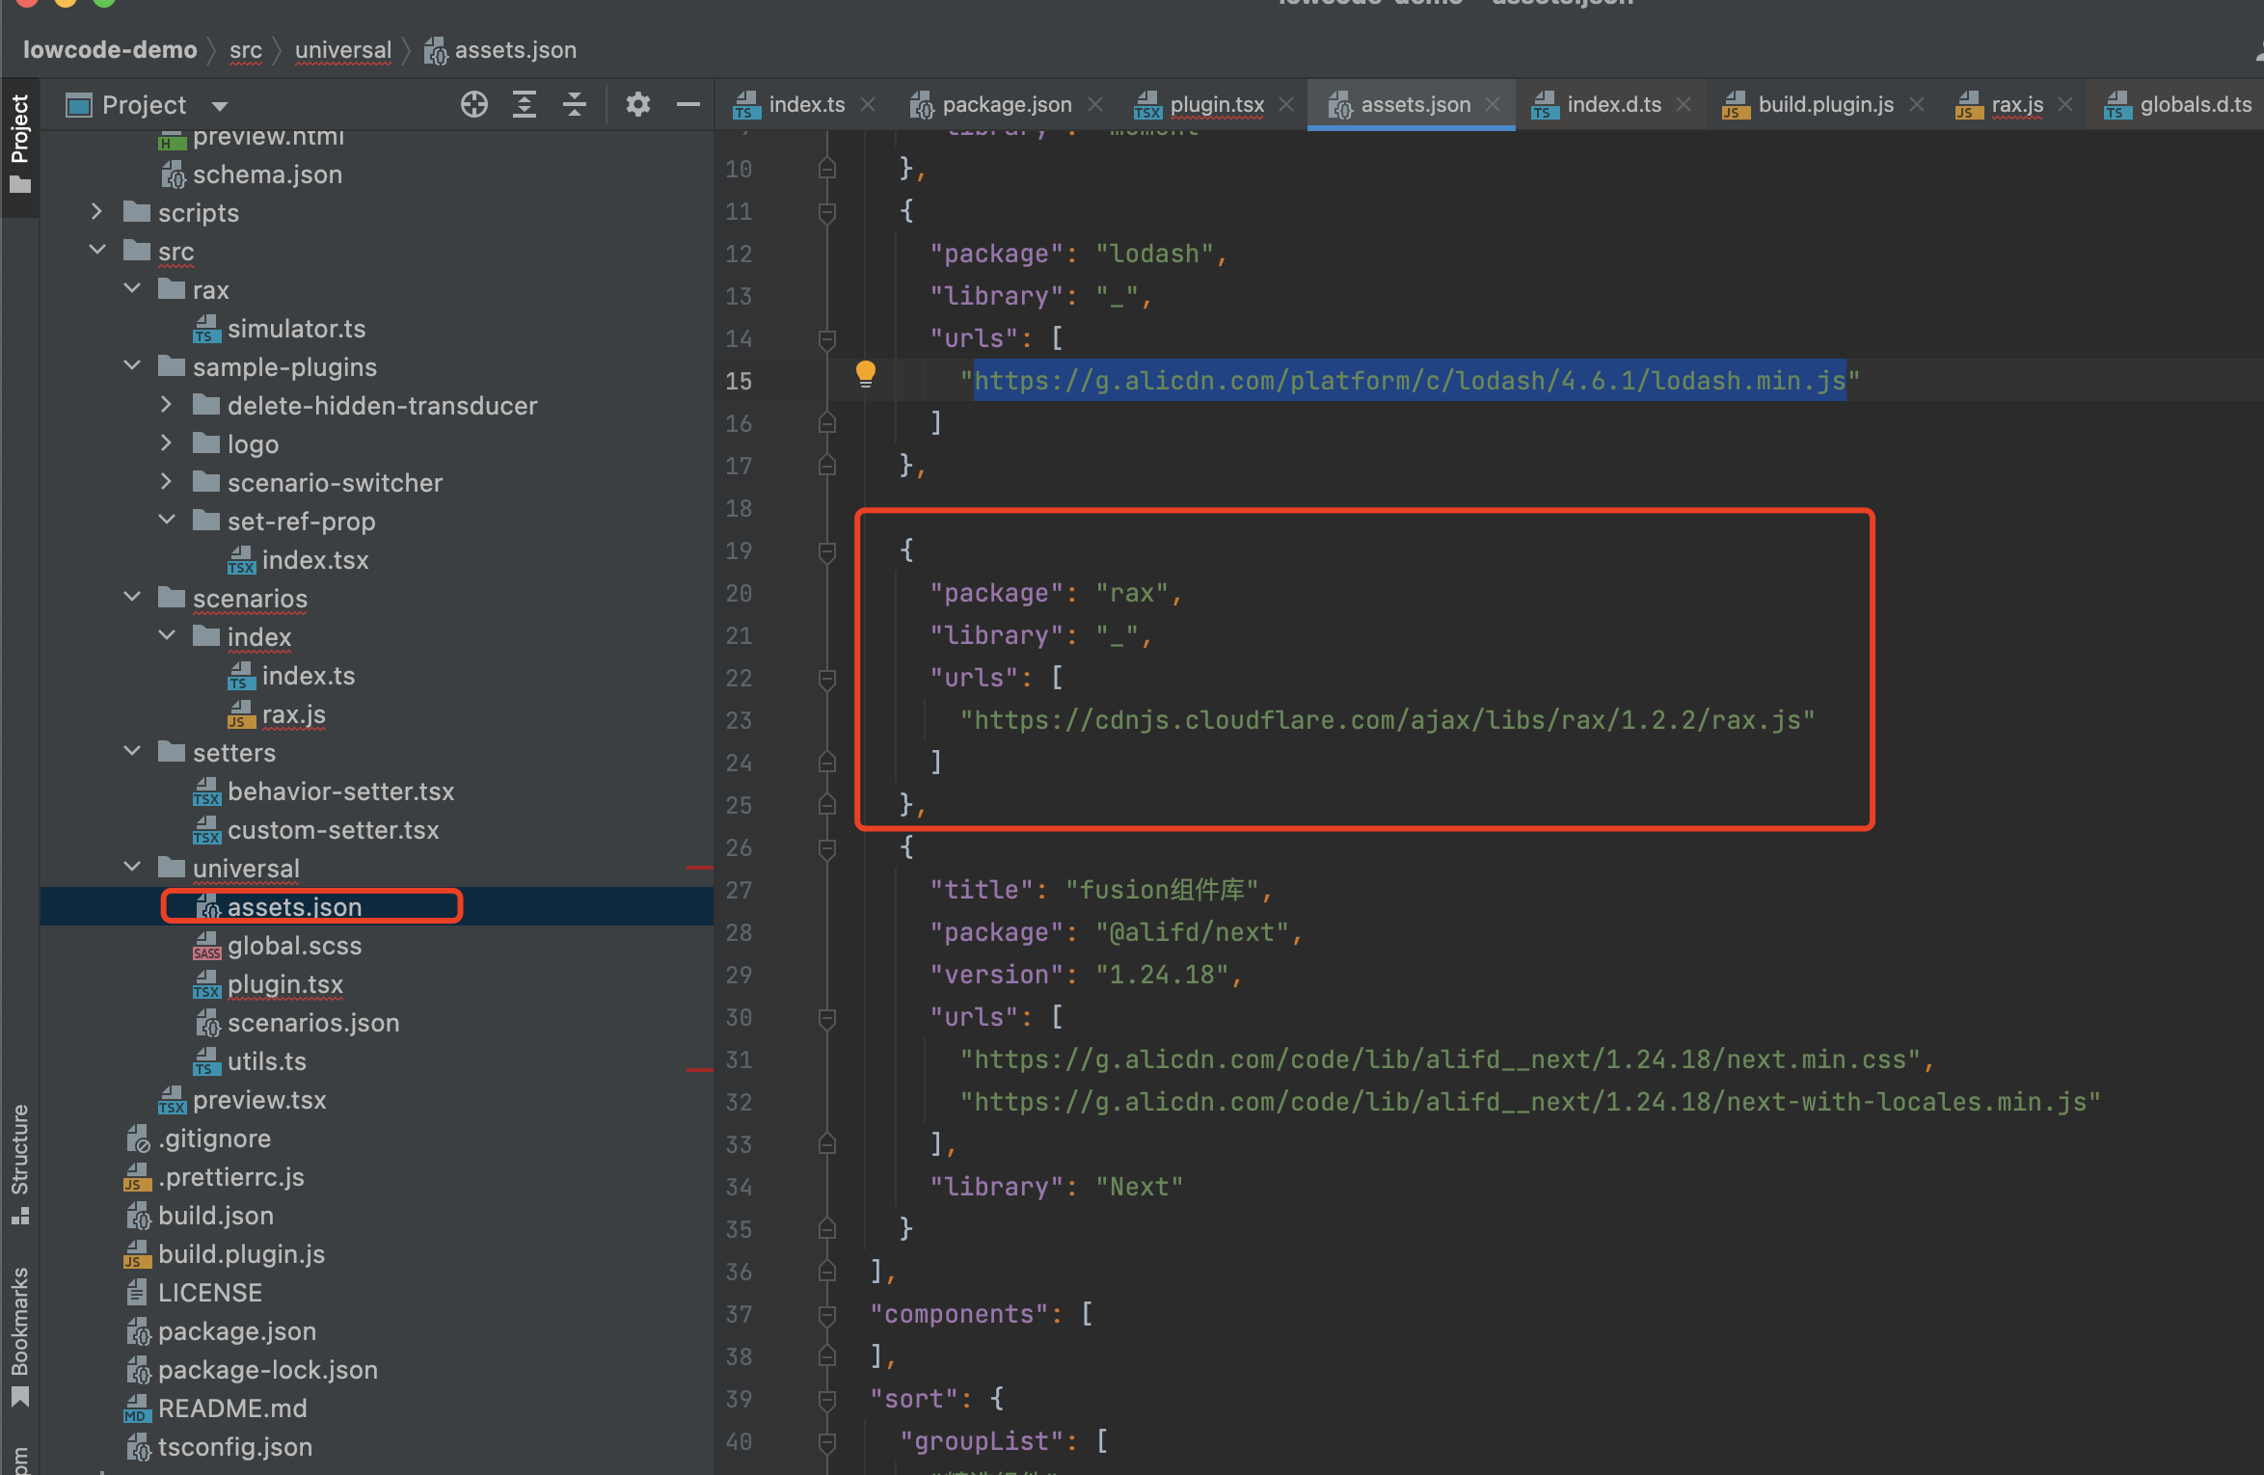Screen dimensions: 2264x1475
Task: Click the universal breadcrumb
Action: tap(341, 49)
